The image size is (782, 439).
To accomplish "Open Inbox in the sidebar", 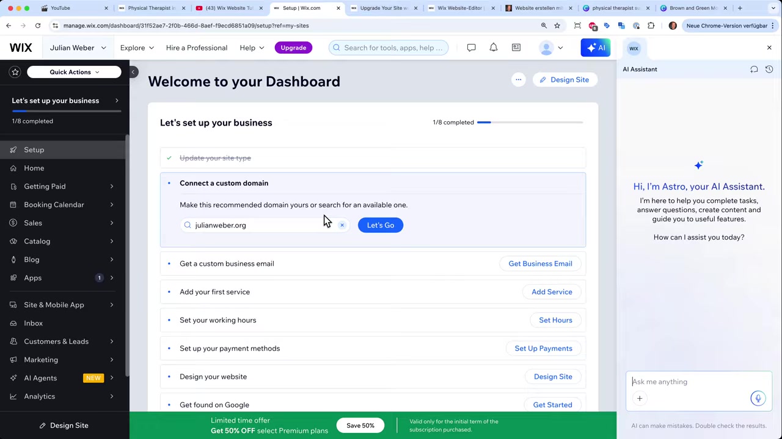I will tap(62, 323).
